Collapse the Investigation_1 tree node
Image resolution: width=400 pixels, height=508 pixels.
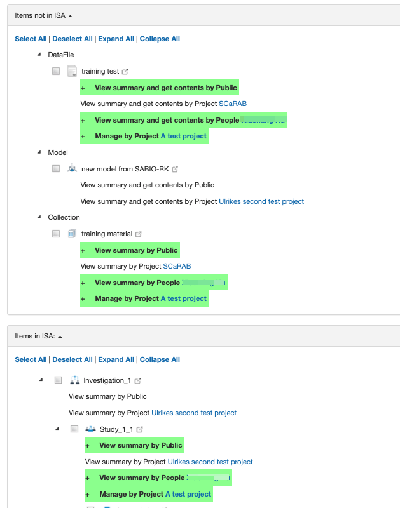(x=41, y=380)
